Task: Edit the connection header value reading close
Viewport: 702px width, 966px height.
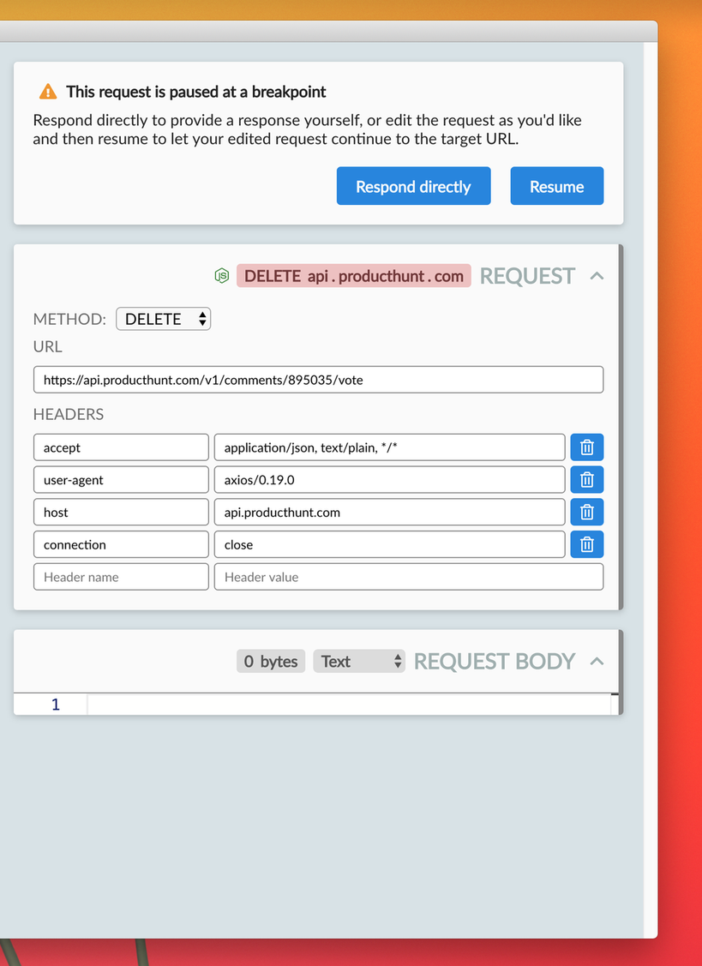Action: point(390,544)
